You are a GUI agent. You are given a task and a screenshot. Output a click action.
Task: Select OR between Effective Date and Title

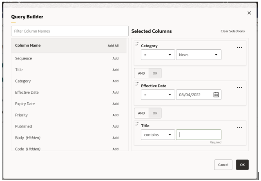155,113
